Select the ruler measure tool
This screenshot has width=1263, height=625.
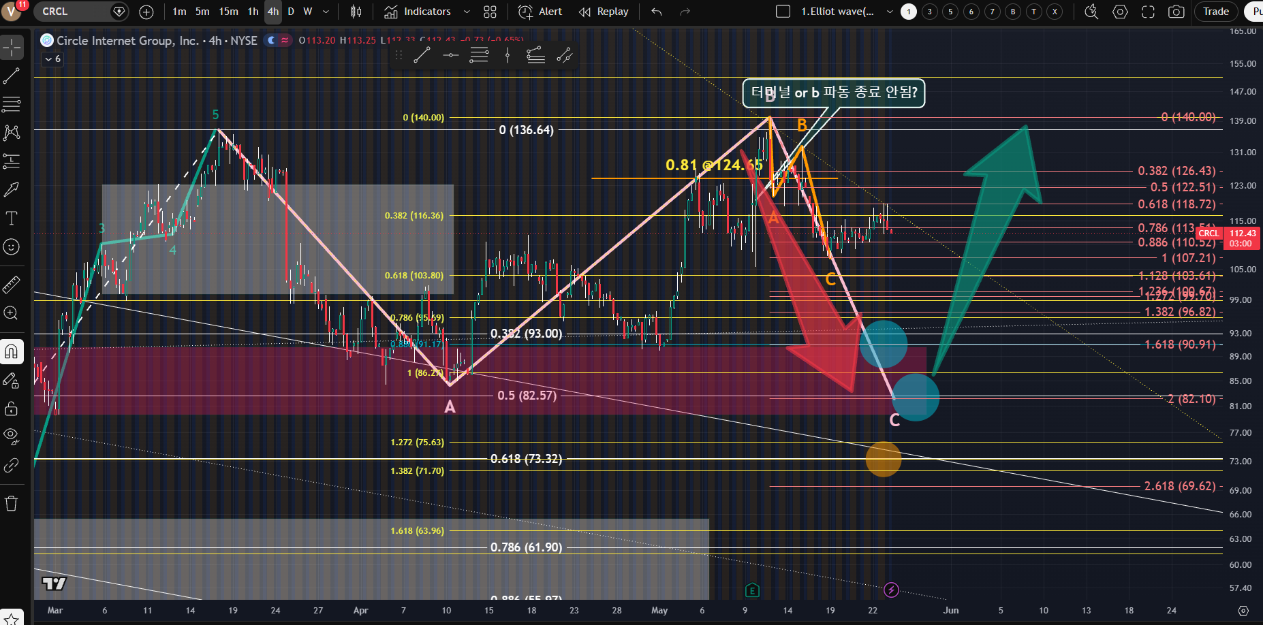pyautogui.click(x=12, y=284)
